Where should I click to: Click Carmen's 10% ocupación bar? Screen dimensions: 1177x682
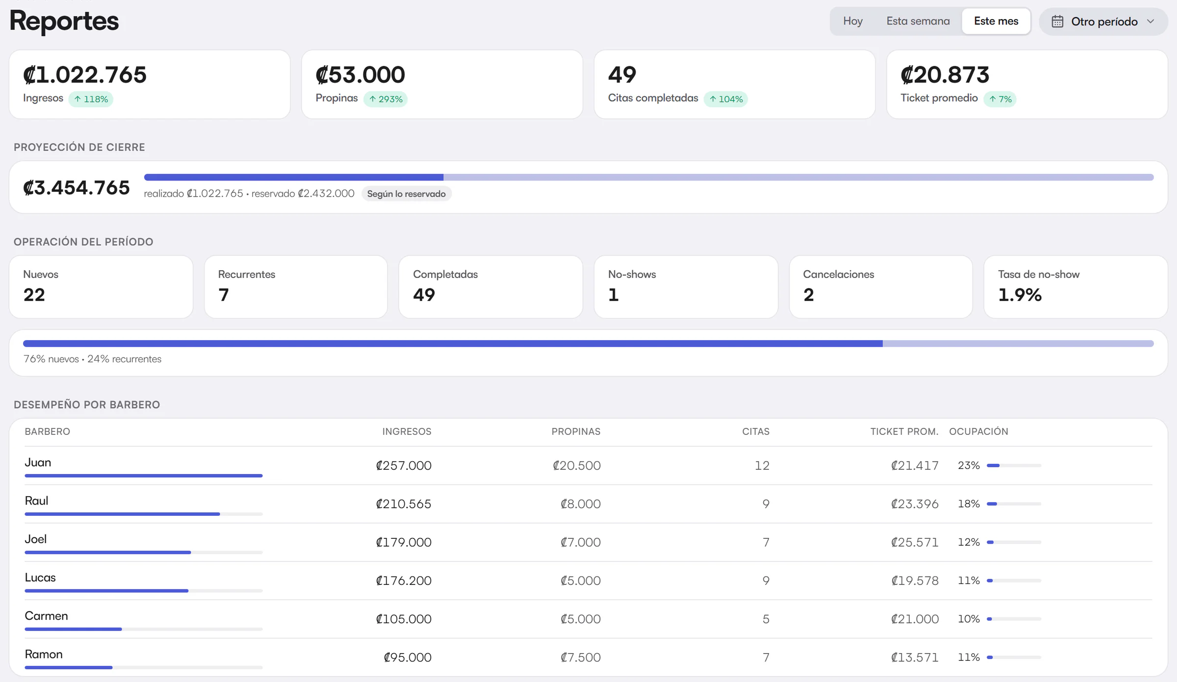[x=1014, y=619]
